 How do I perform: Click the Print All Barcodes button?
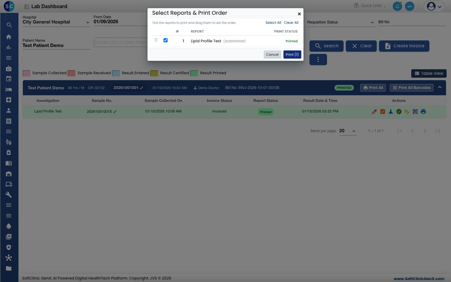[x=412, y=88]
